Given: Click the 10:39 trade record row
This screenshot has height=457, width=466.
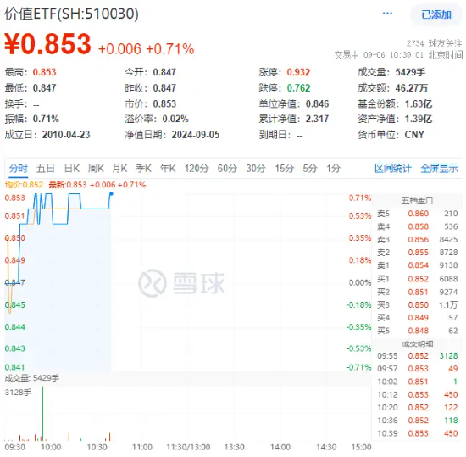Looking at the screenshot, I should pos(417,433).
